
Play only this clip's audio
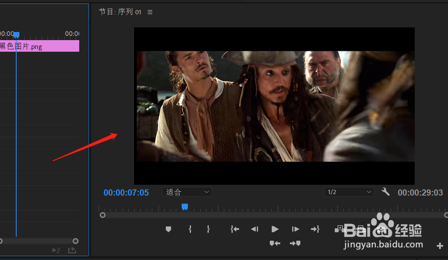click(56, 250)
